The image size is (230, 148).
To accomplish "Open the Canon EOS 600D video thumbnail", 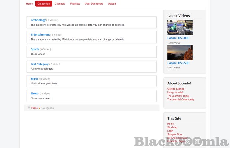I will click(180, 28).
